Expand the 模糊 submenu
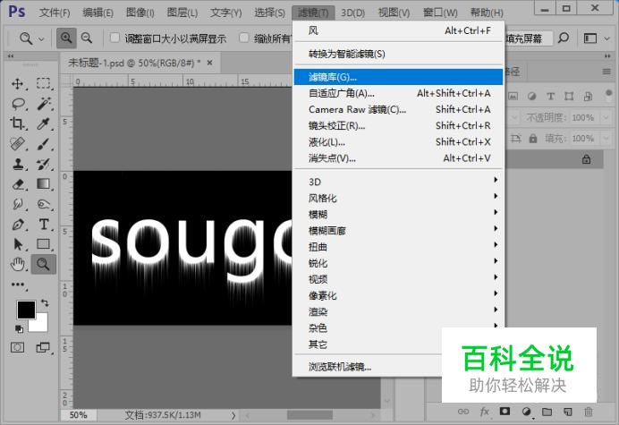This screenshot has width=619, height=425. [399, 214]
